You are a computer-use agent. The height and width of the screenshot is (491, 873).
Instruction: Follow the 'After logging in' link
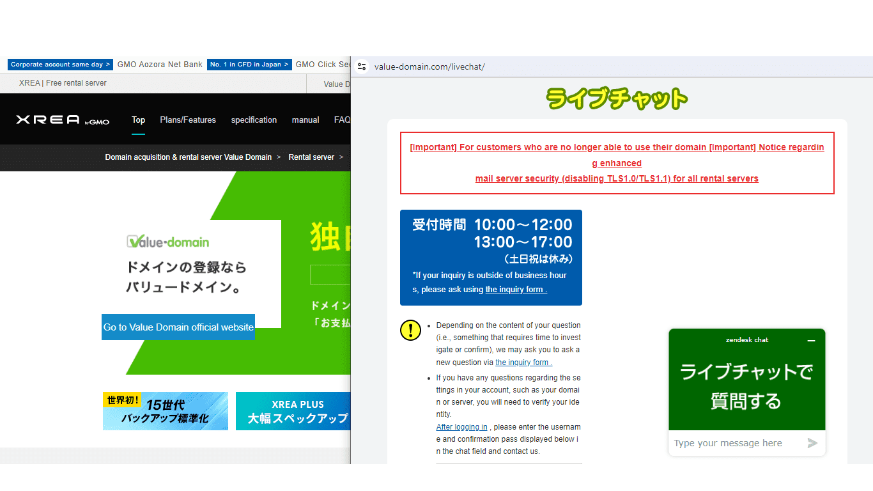tap(463, 427)
